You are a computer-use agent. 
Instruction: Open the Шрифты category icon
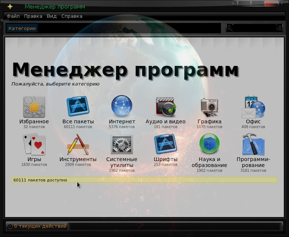pyautogui.click(x=166, y=144)
